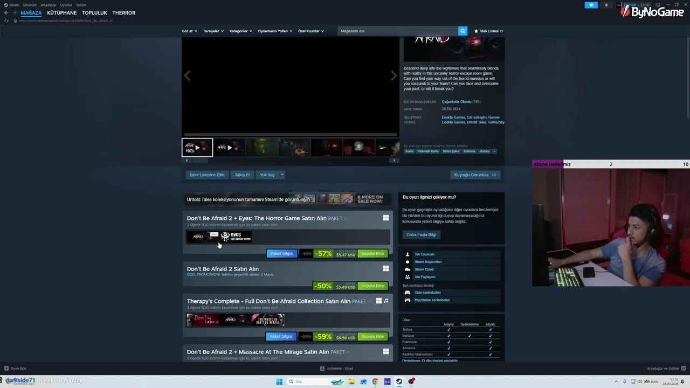Open the Görünüm menu
Image resolution: width=690 pixels, height=388 pixels.
[30, 5]
